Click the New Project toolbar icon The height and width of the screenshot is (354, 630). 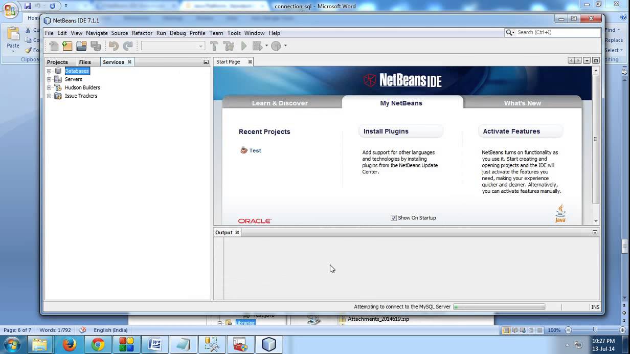coord(67,46)
